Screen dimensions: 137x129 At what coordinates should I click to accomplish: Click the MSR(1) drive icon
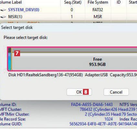pos(3,17)
